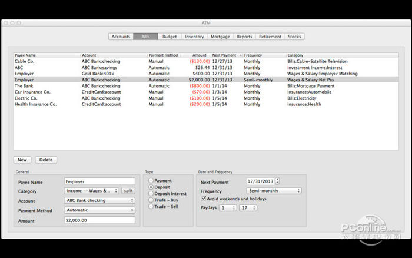Click Bills:Mortgage Payment category cell
The width and height of the screenshot is (412, 258).
pos(311,86)
